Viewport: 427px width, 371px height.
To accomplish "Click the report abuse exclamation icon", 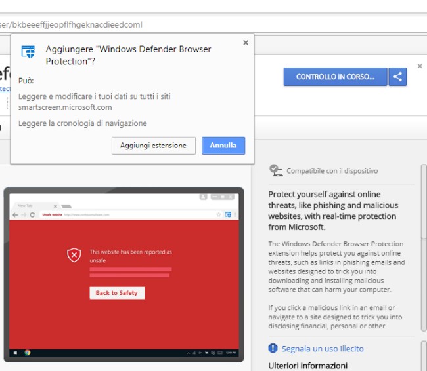I will pos(273,348).
